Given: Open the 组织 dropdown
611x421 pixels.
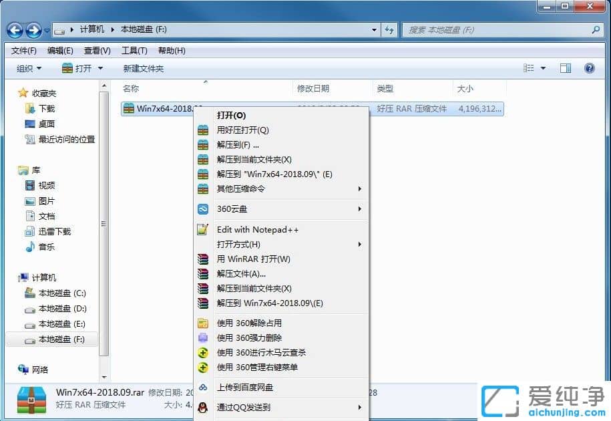Looking at the screenshot, I should tap(28, 67).
